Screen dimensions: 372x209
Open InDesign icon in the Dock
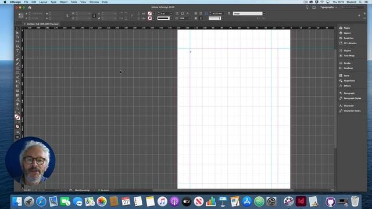pos(301,201)
